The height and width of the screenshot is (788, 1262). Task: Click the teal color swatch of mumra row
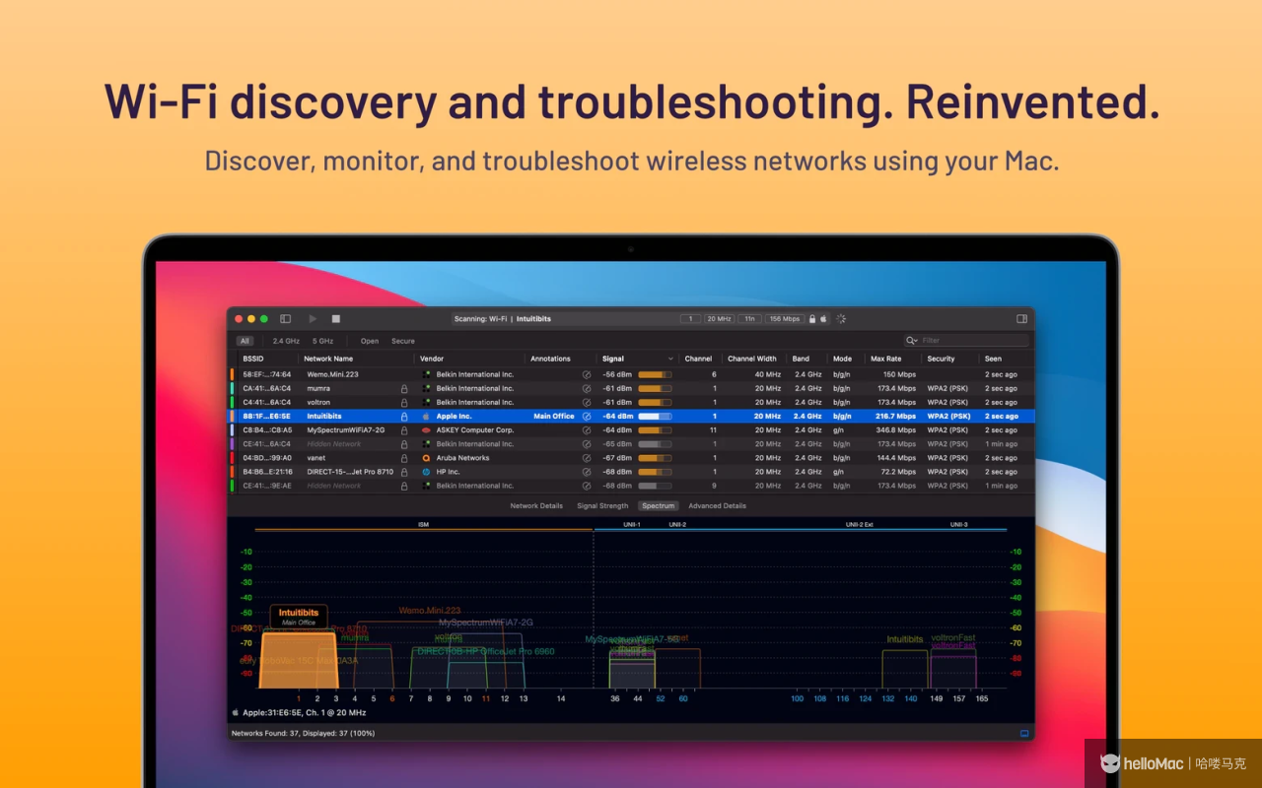coord(233,388)
